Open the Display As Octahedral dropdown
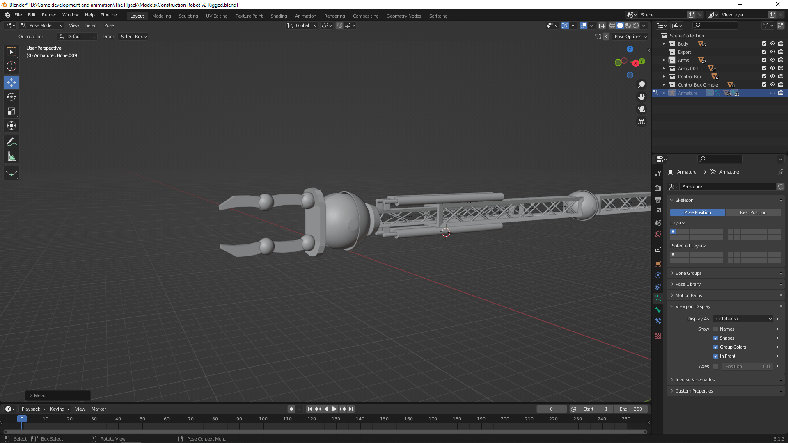 tap(743, 319)
